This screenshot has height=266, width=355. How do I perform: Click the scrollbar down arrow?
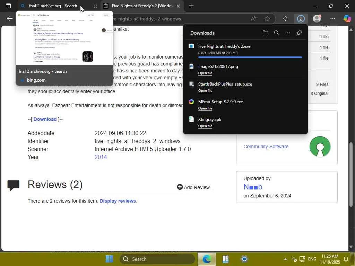(x=351, y=247)
